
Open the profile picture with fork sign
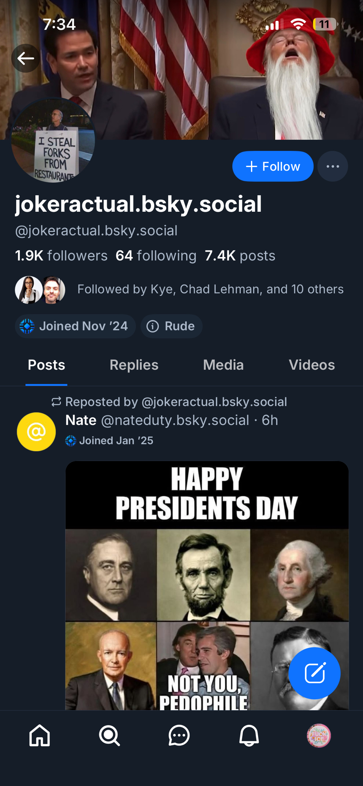tap(53, 140)
